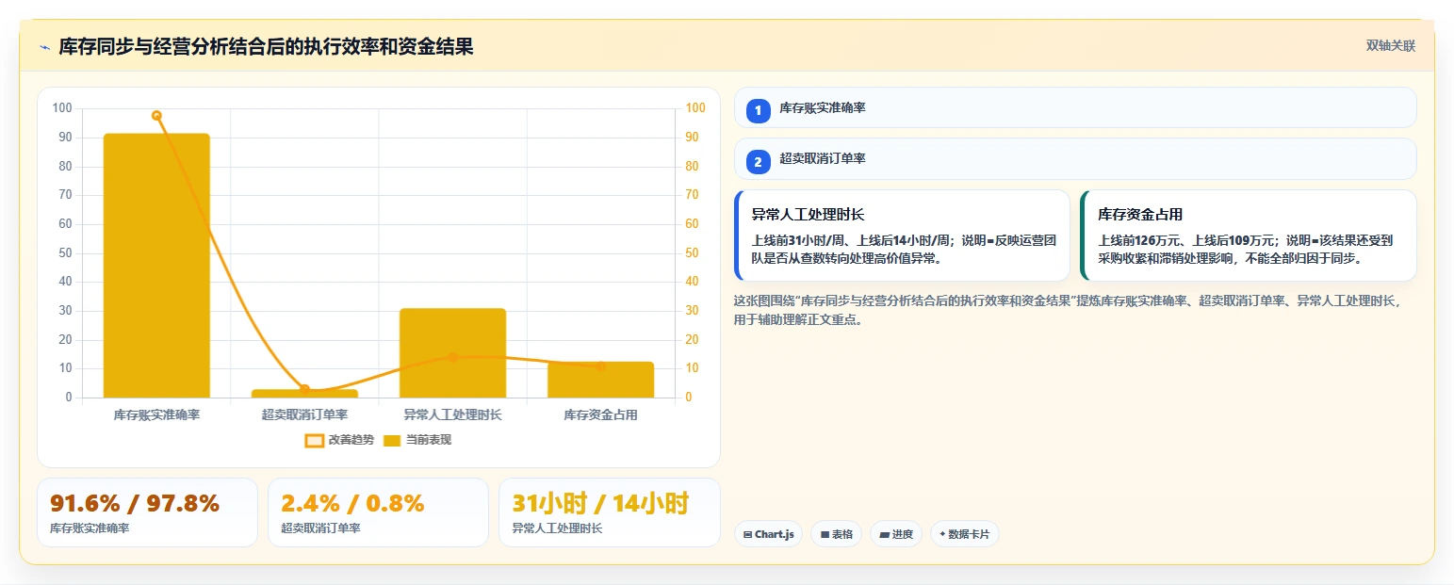The image size is (1454, 585).
Task: Click the number 2 badge for 超卖取消订单率
Action: (x=758, y=161)
